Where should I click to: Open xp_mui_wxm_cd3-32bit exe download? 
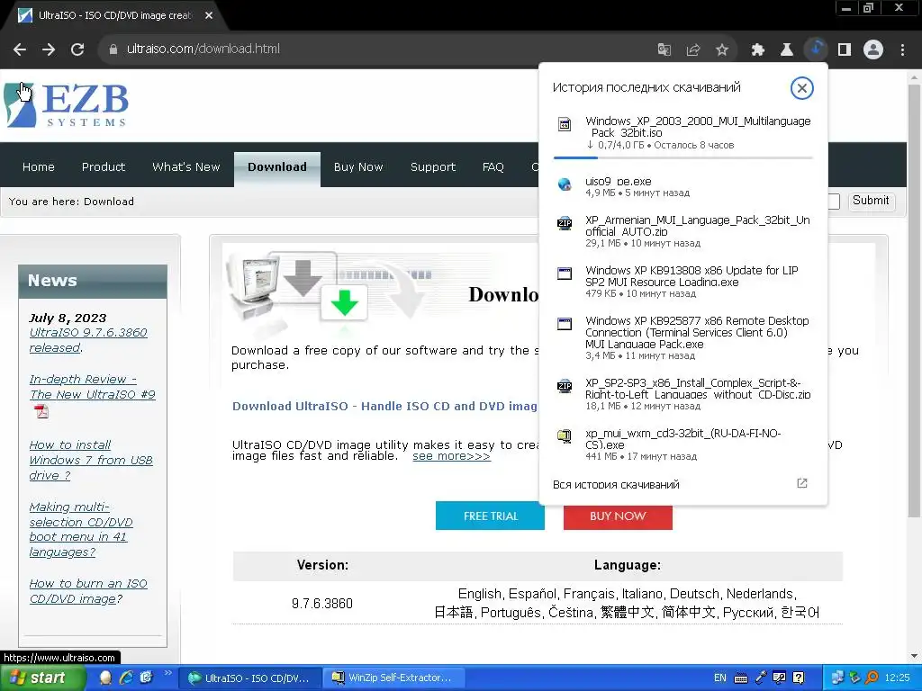click(x=682, y=444)
